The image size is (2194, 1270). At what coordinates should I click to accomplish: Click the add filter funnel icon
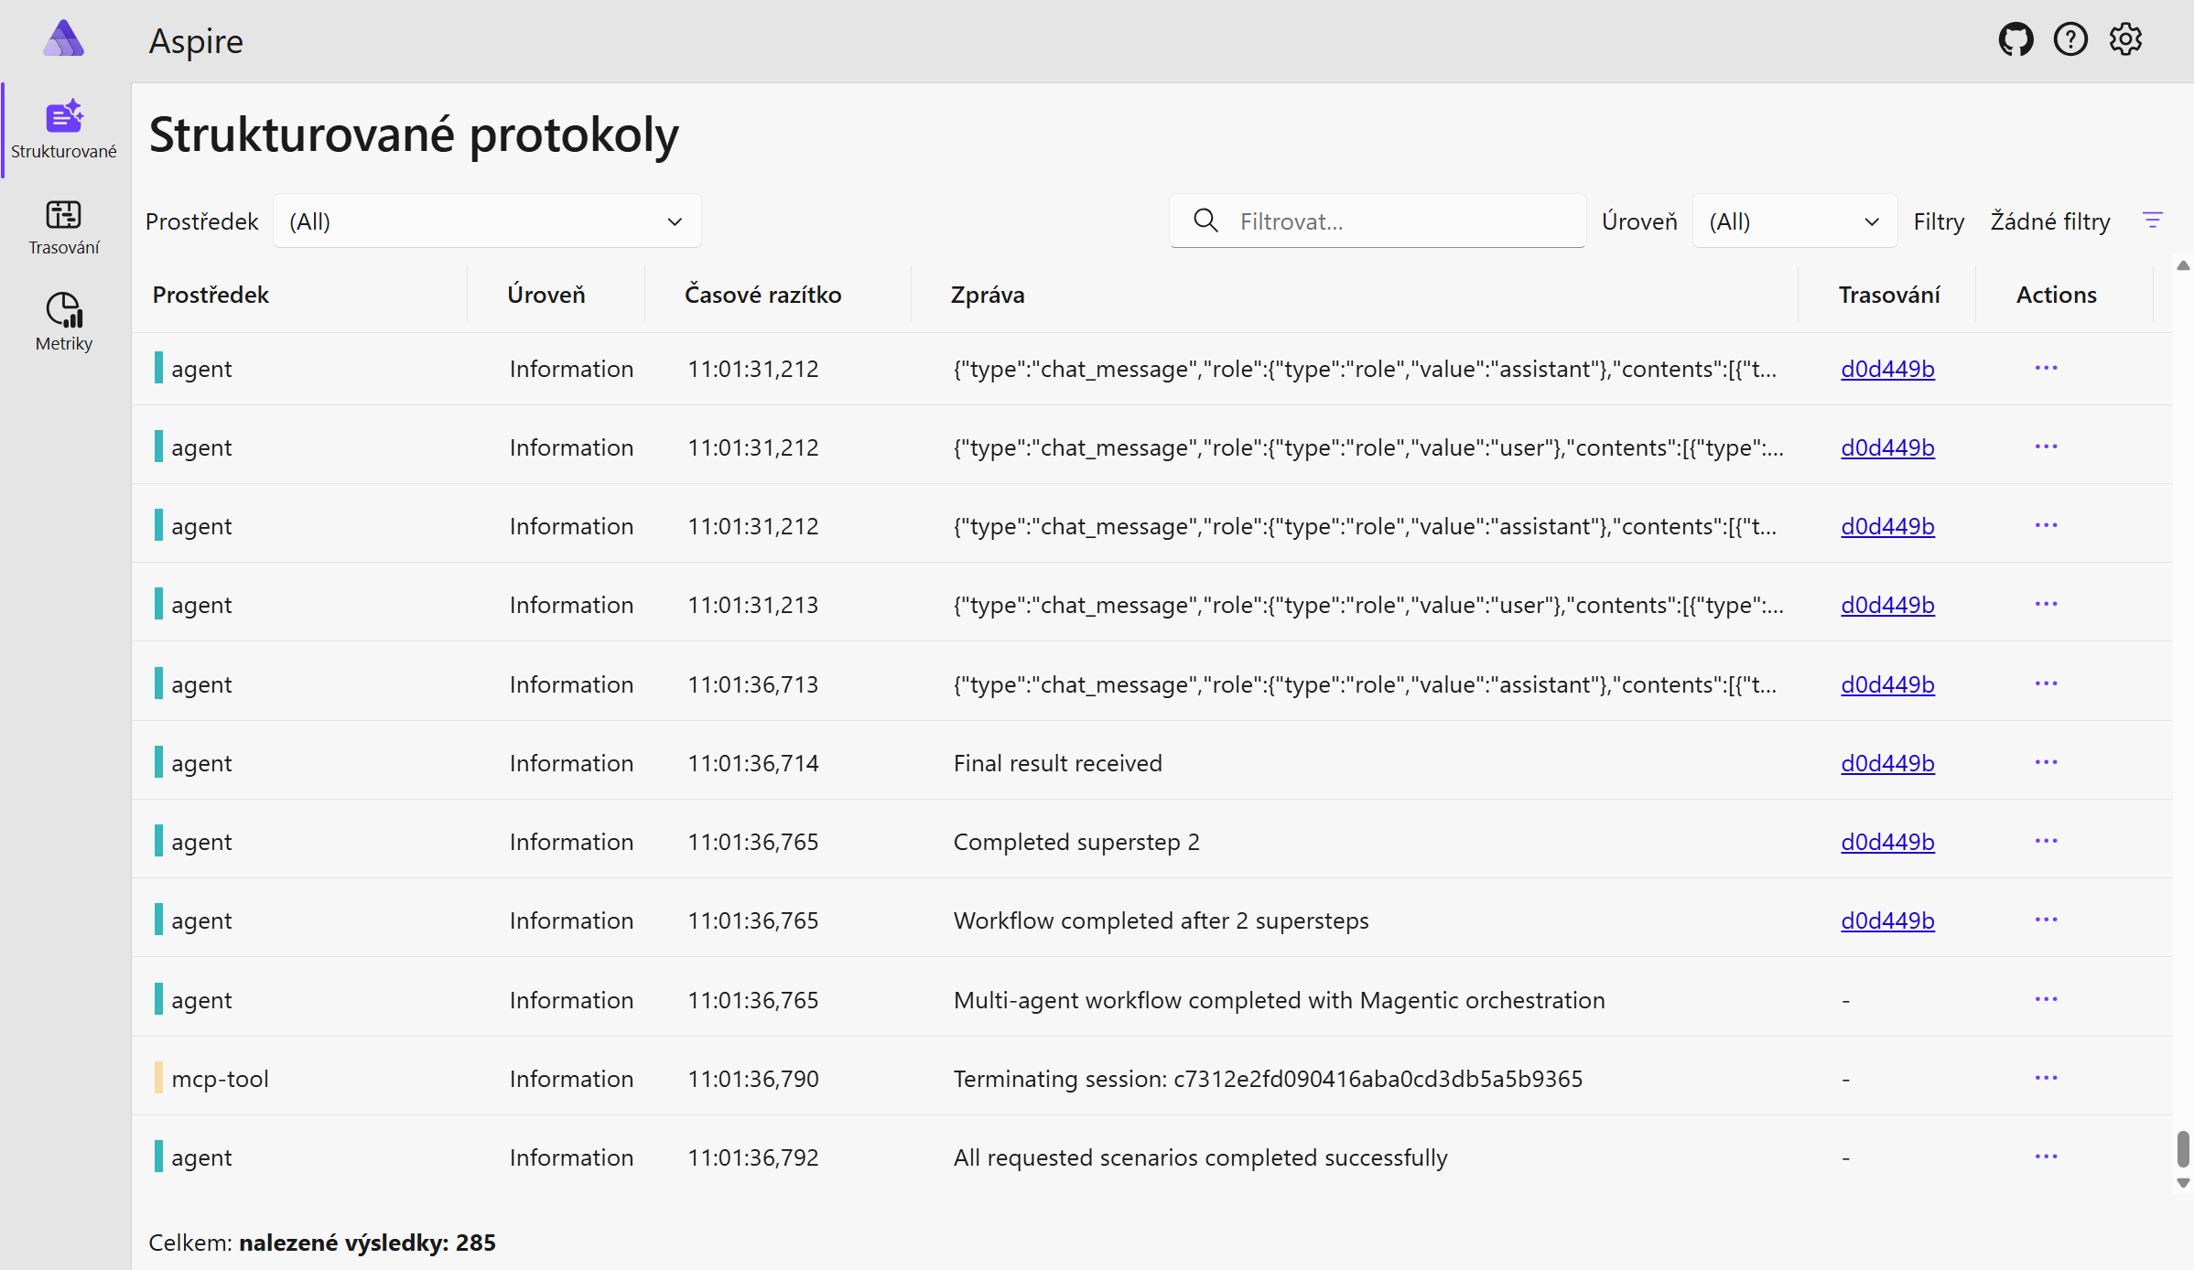pos(2153,221)
